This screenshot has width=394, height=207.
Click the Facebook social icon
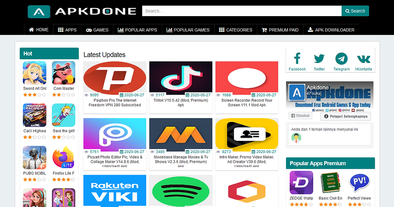tap(297, 59)
